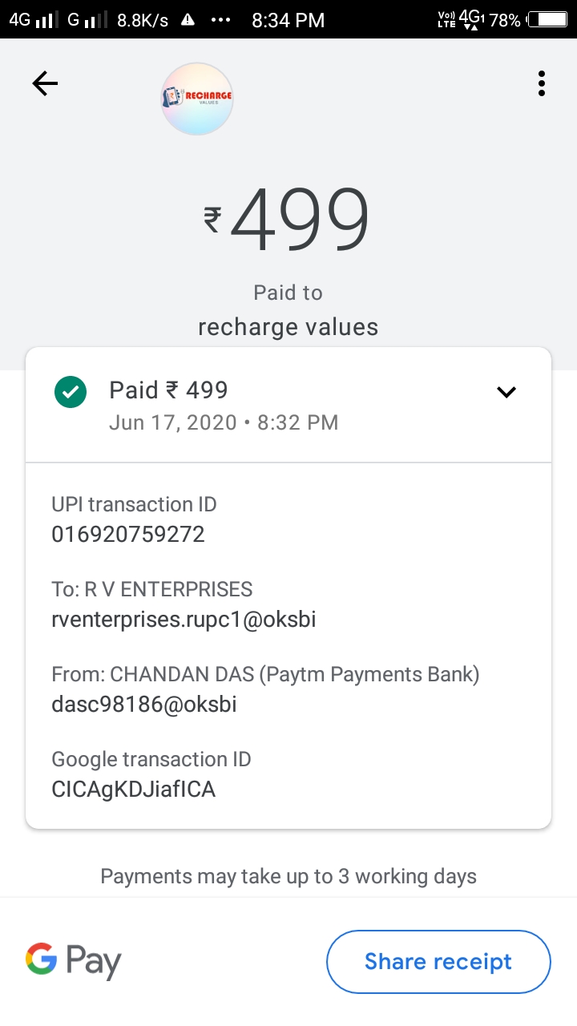Tap the back arrow icon
Viewport: 577px width, 1026px height.
45,83
